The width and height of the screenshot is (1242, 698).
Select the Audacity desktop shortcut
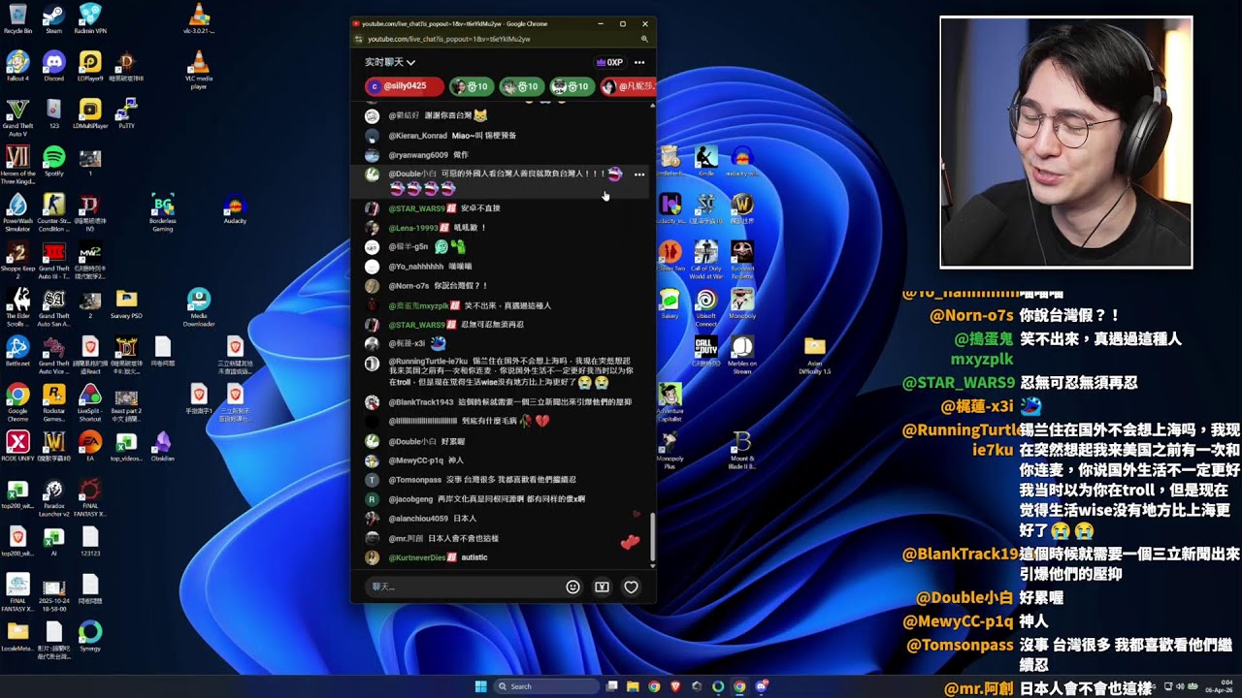[235, 208]
